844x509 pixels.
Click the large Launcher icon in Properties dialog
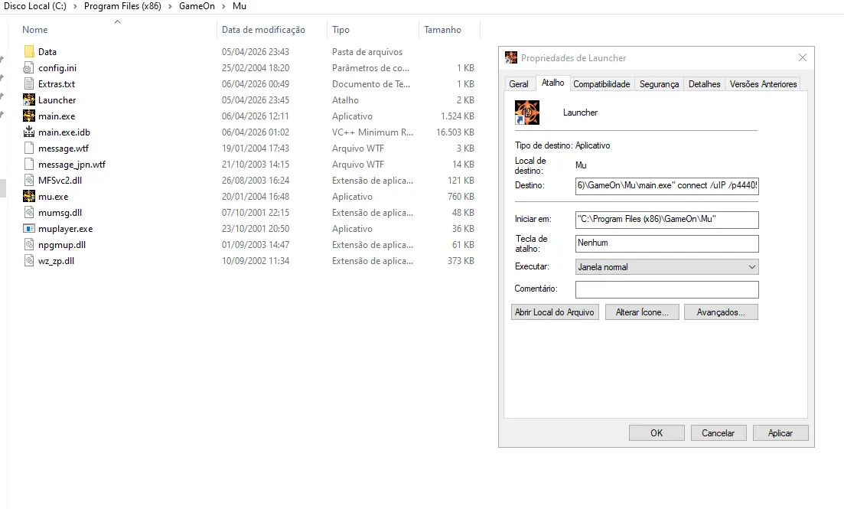527,113
